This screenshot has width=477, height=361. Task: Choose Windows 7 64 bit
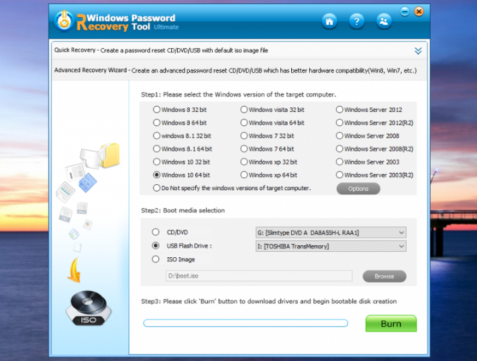[x=267, y=149]
